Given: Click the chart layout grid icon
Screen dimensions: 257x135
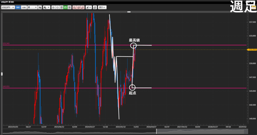Looking at the screenshot, I should coord(61,8).
